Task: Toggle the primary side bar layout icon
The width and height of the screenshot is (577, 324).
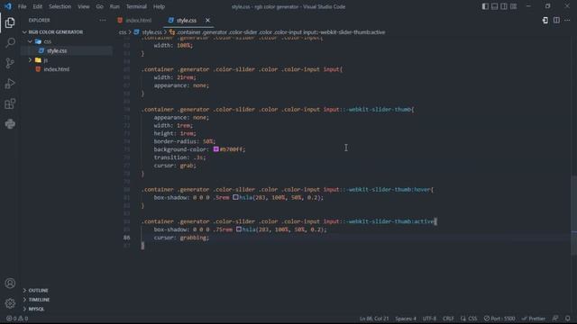Action: point(485,6)
